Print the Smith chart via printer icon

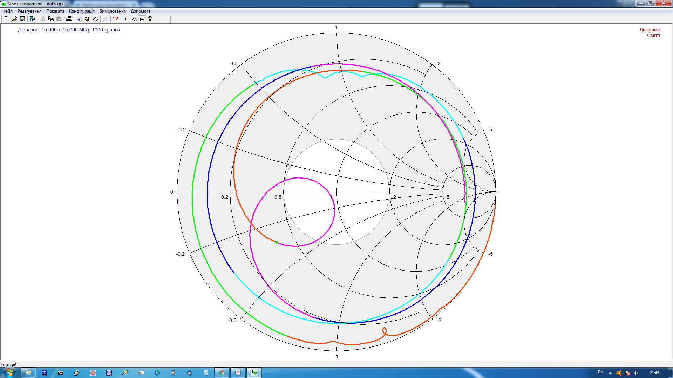coord(69,19)
